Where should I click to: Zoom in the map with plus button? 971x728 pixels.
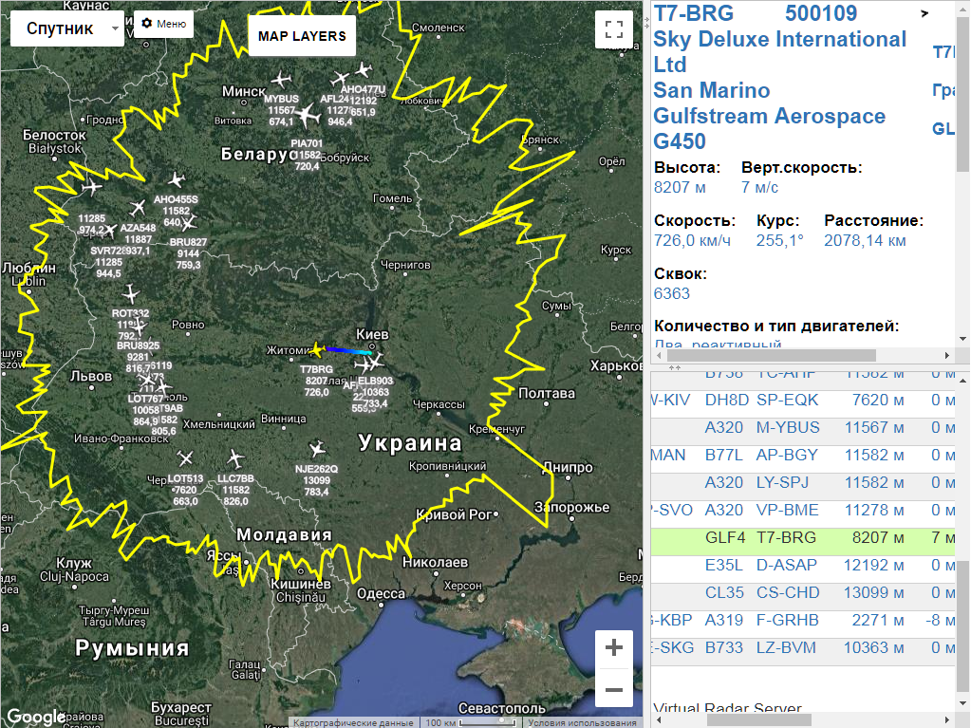[614, 648]
